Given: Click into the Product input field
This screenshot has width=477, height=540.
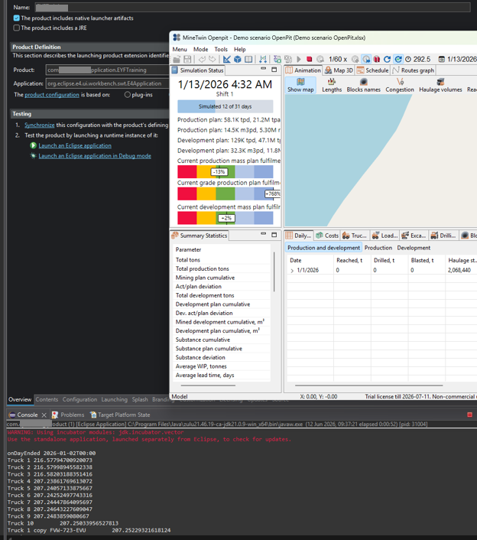Looking at the screenshot, I should point(107,70).
